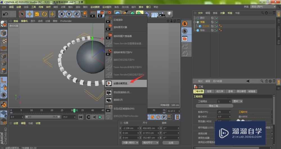Open the 创建 menu in the top menu bar

(x=19, y=7)
